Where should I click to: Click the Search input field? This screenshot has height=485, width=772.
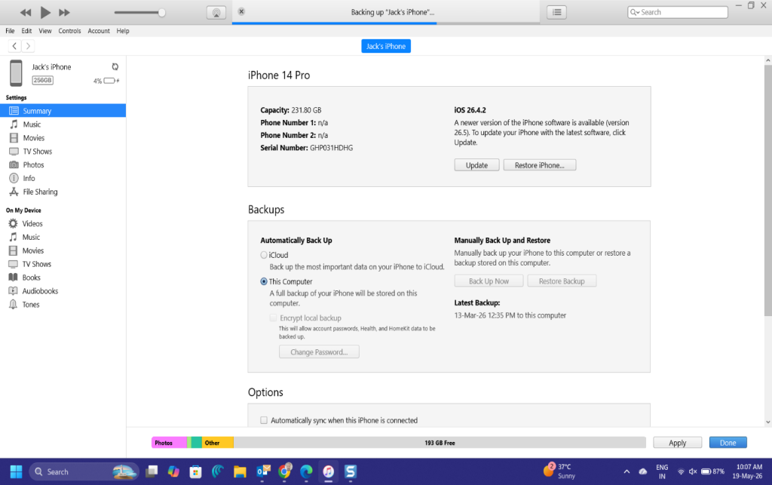(678, 12)
